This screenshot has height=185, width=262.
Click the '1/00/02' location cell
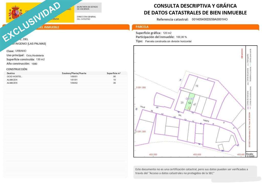[74, 83]
